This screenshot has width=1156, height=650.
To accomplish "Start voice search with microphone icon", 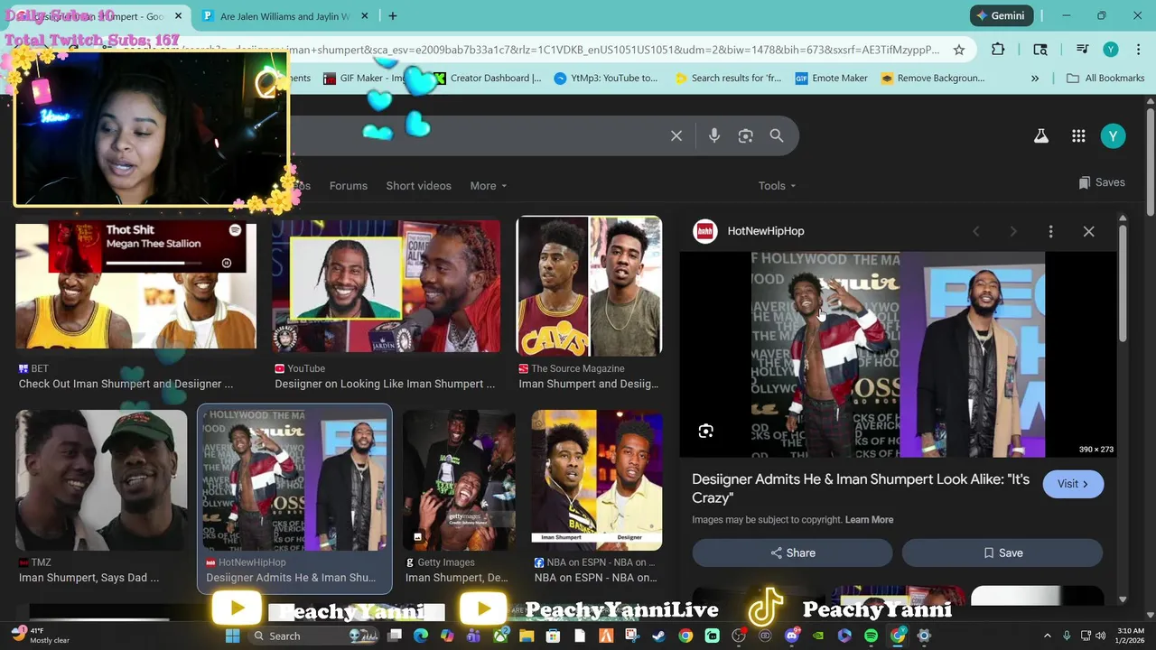I will click(x=714, y=135).
